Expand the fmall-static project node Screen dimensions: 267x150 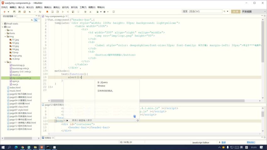click(x=3, y=24)
